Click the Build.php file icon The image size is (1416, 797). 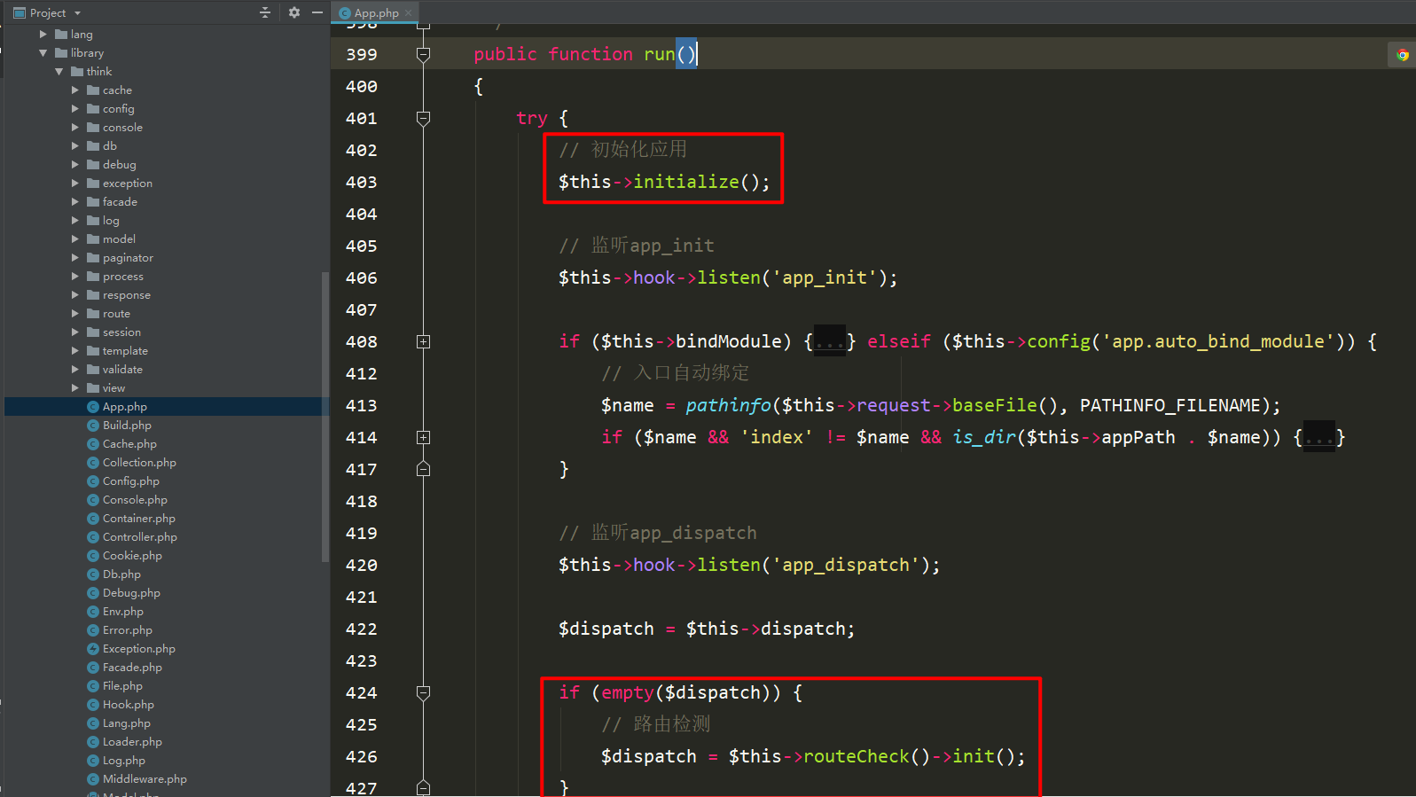pos(93,426)
